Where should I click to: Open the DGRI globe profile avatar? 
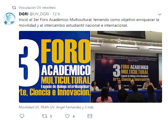(9, 19)
